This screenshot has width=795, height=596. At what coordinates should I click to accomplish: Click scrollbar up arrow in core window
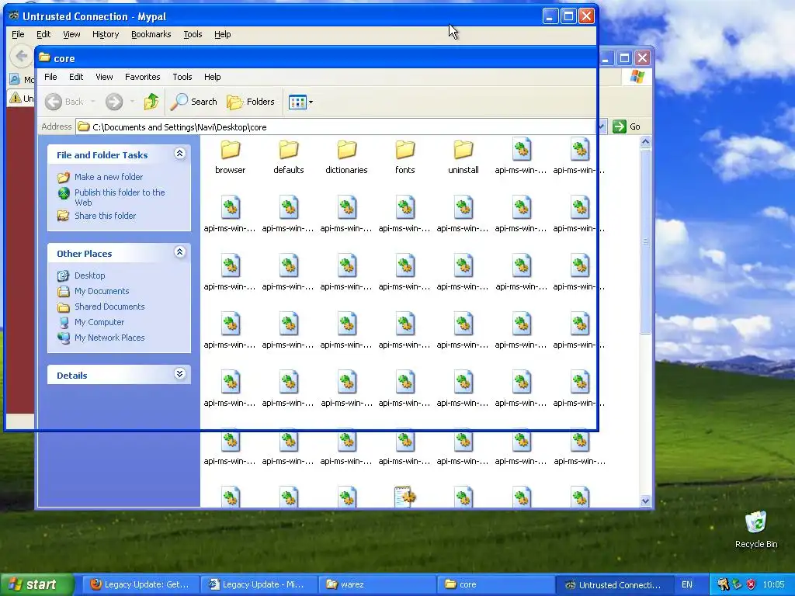tap(645, 142)
